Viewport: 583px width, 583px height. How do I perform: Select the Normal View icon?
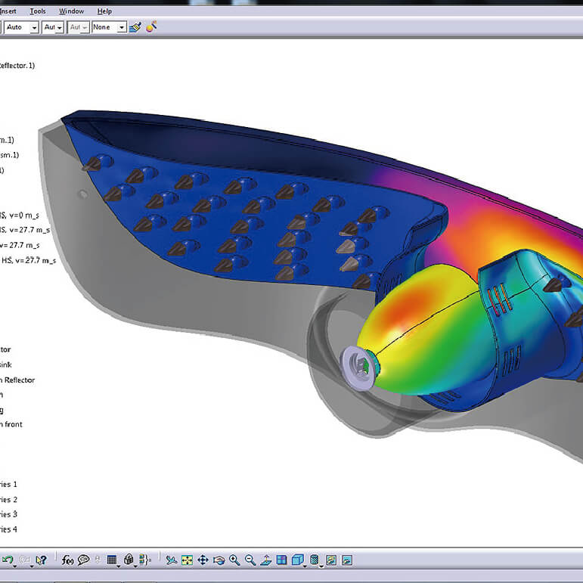(265, 560)
